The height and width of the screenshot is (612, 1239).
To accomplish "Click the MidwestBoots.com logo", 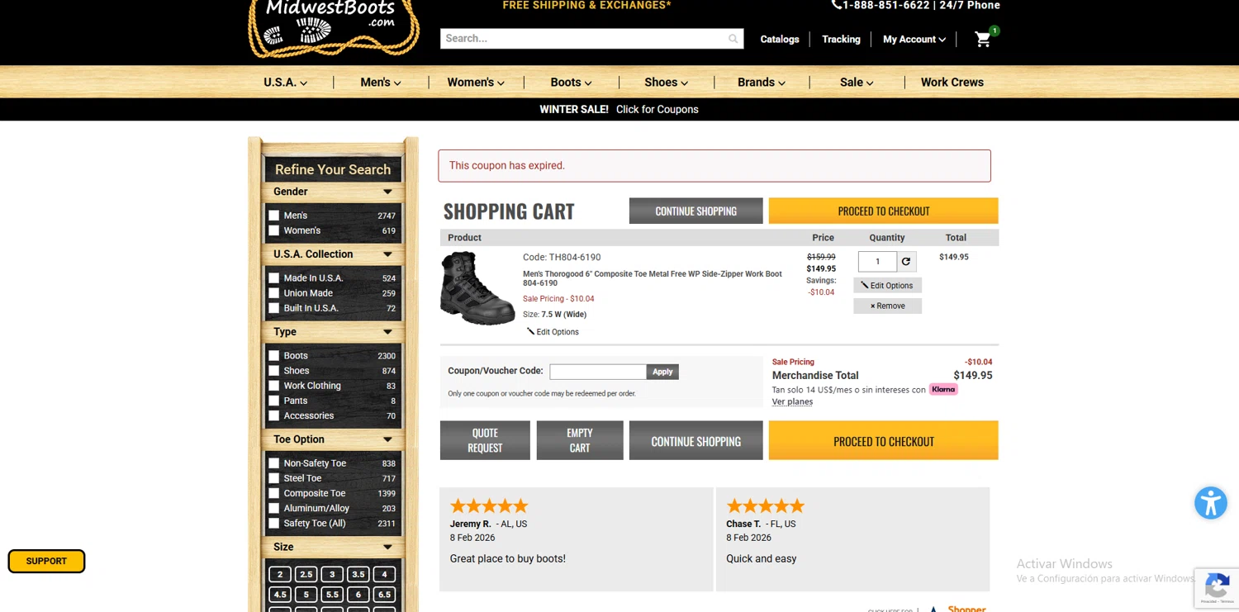I will (334, 27).
